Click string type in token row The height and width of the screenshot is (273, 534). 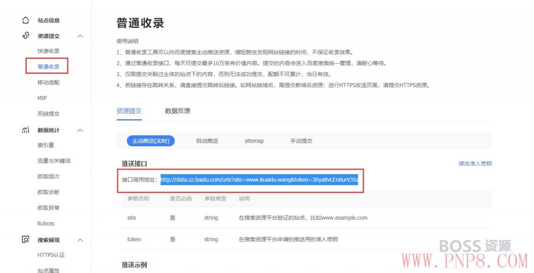click(211, 240)
